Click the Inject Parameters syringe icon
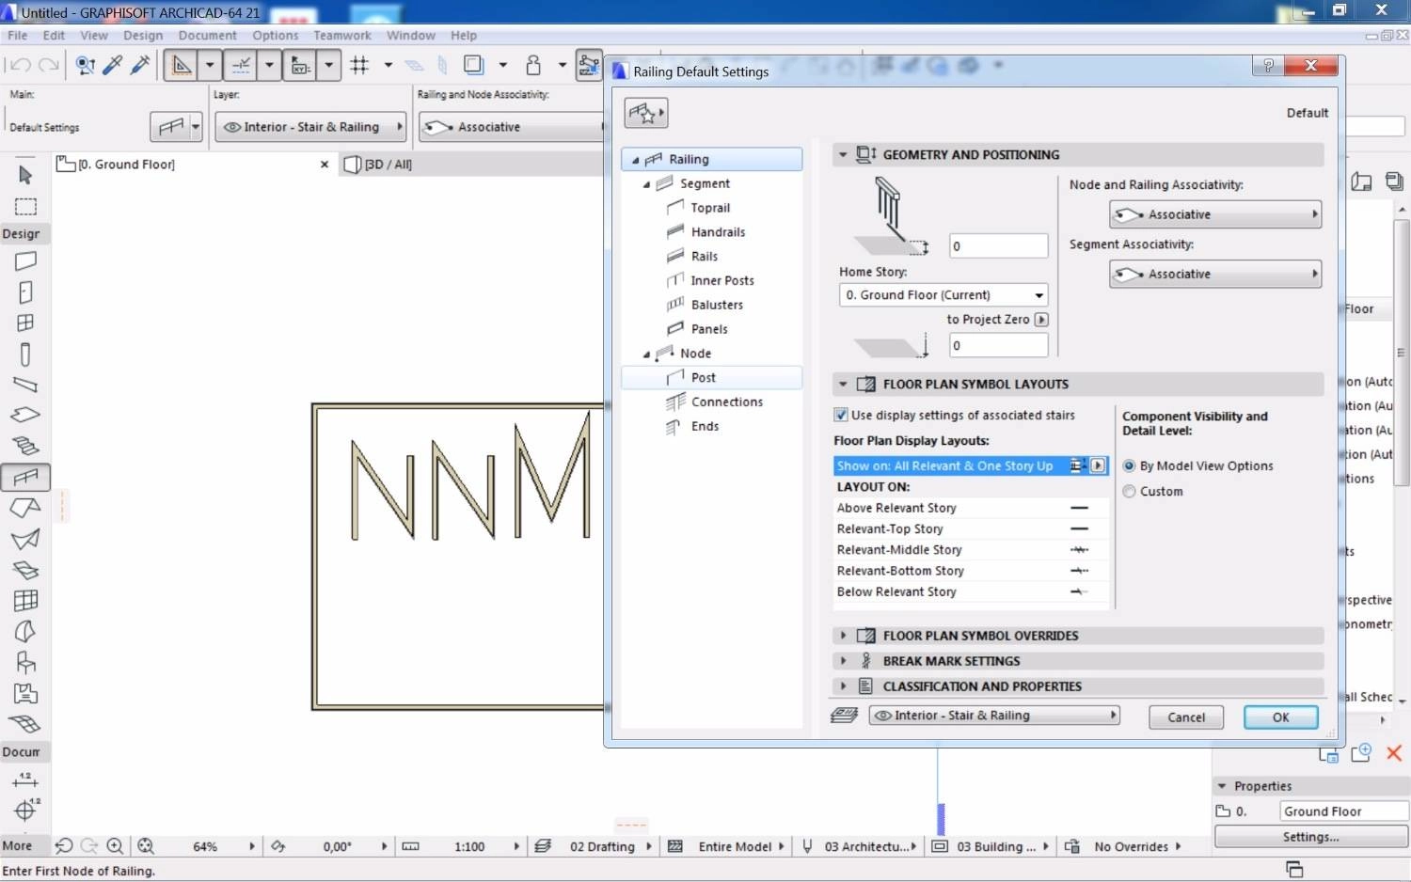The width and height of the screenshot is (1411, 882). 141,65
